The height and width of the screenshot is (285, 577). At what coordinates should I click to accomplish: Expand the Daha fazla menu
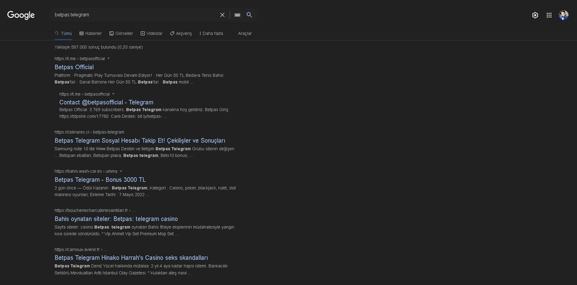211,33
